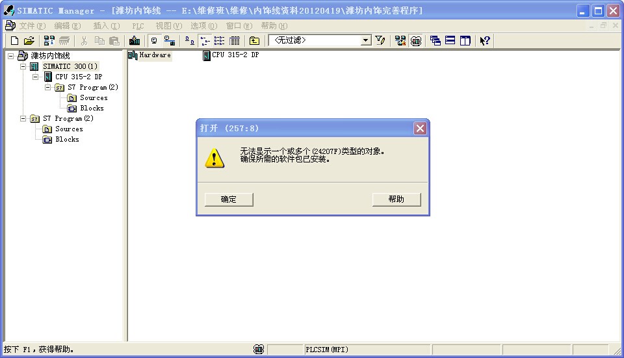
Task: Click the Copy toolbar icon
Action: coord(99,40)
